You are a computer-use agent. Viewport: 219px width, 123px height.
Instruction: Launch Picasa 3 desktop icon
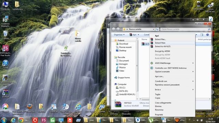tap(5, 108)
